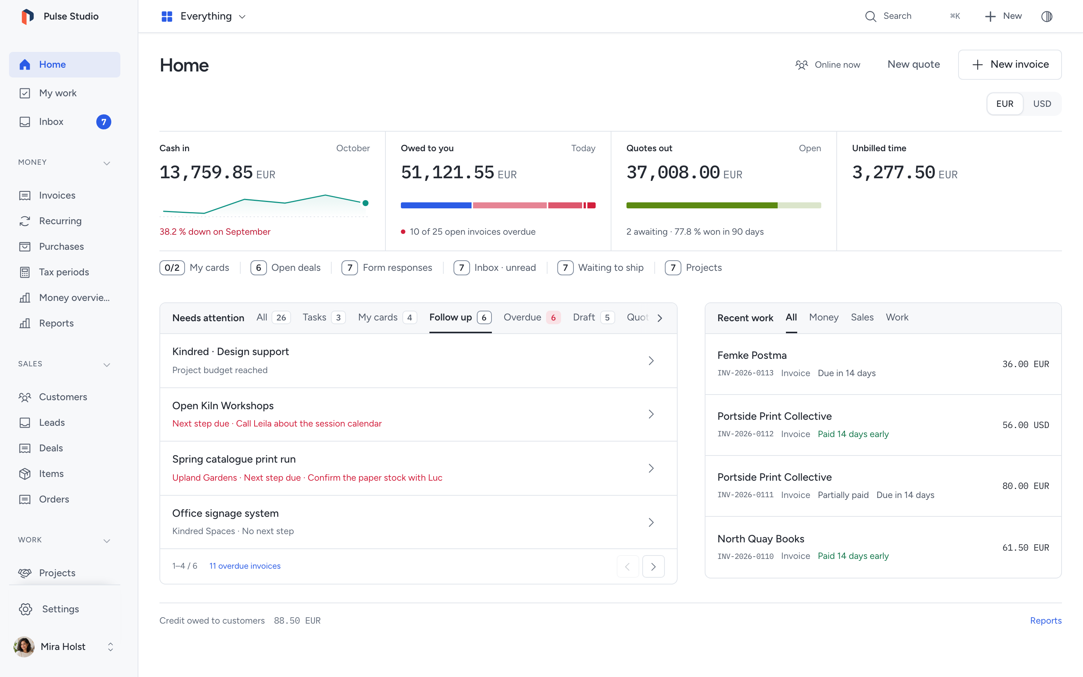Image resolution: width=1083 pixels, height=677 pixels.
Task: Open the Mira Holst account switcher
Action: click(x=64, y=647)
